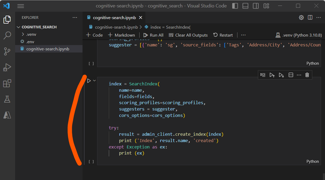
Task: Execute above cells
Action: [272, 75]
